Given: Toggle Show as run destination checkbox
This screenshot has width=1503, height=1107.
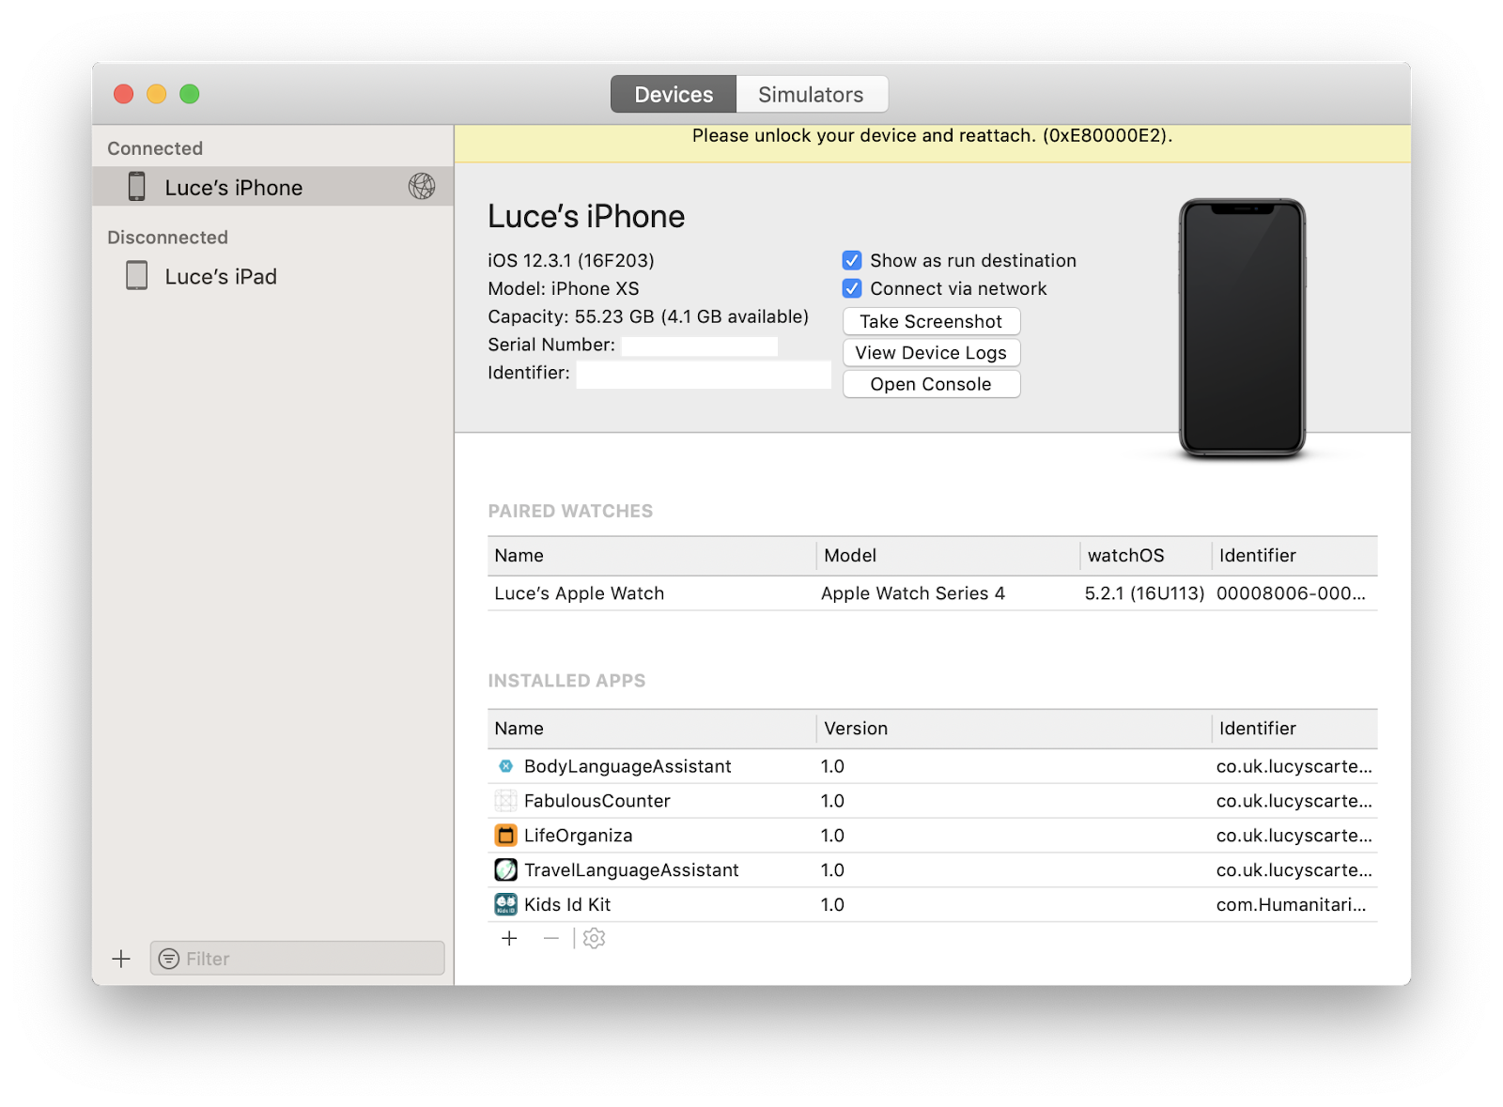Looking at the screenshot, I should (852, 260).
